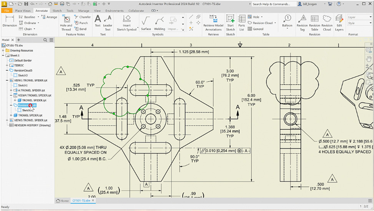Viewport: 374px width, 211px height.
Task: Open the Chain dropdown arrow
Action: click(34, 29)
